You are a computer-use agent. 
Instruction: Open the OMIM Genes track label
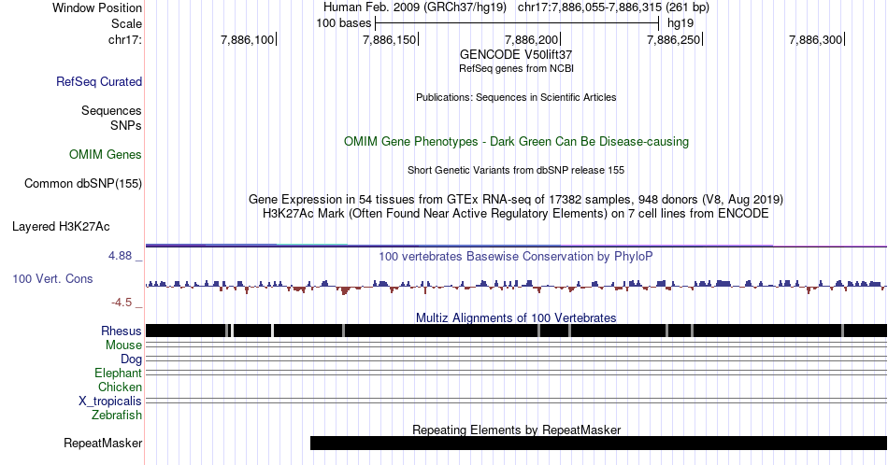(x=105, y=154)
